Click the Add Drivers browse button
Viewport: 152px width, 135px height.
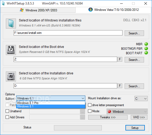click(83, 117)
